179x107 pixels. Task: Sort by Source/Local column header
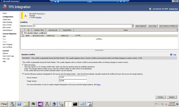click(53, 30)
